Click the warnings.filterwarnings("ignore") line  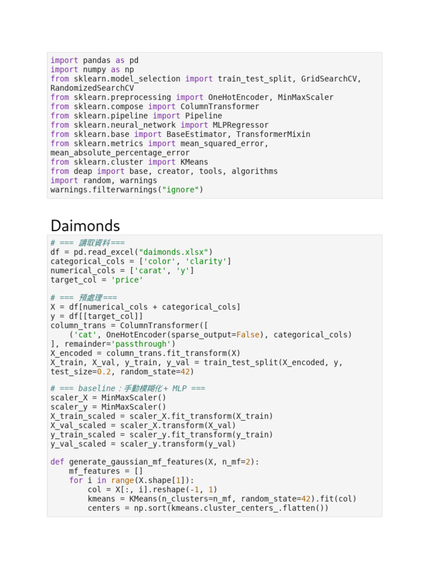tap(127, 190)
